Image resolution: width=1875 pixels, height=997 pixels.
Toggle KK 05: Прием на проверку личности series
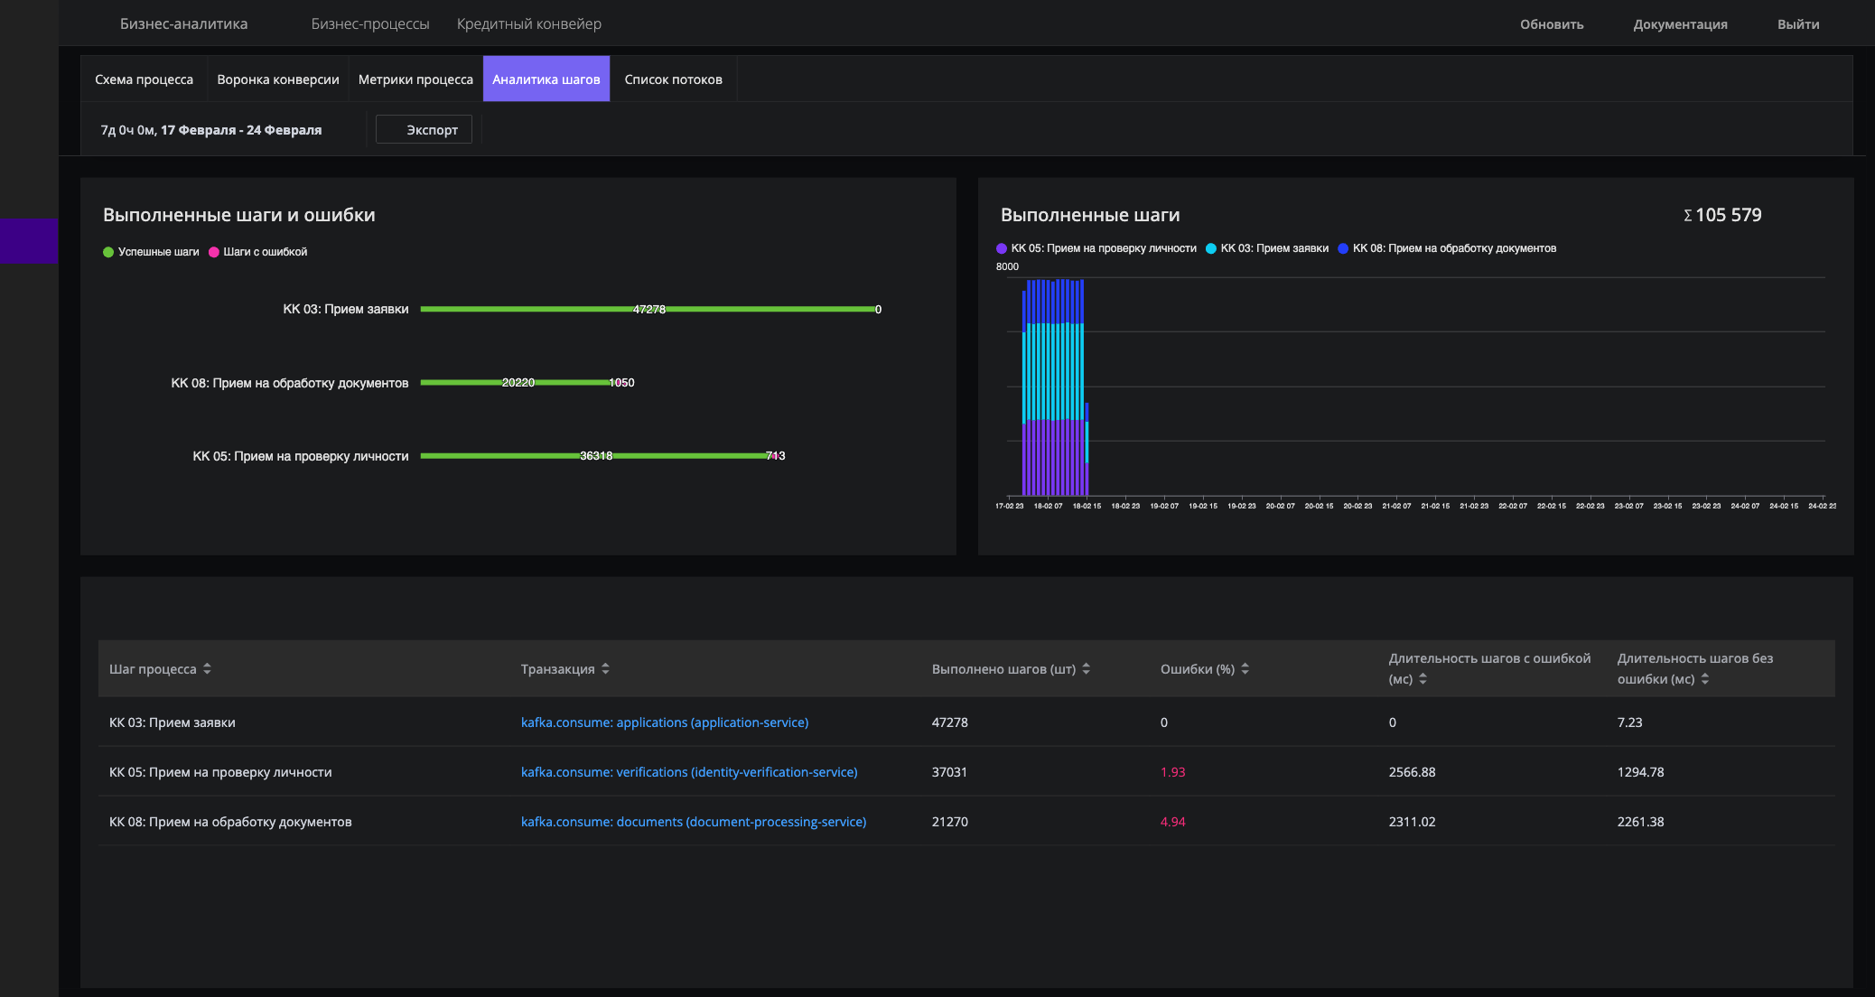click(x=1097, y=247)
